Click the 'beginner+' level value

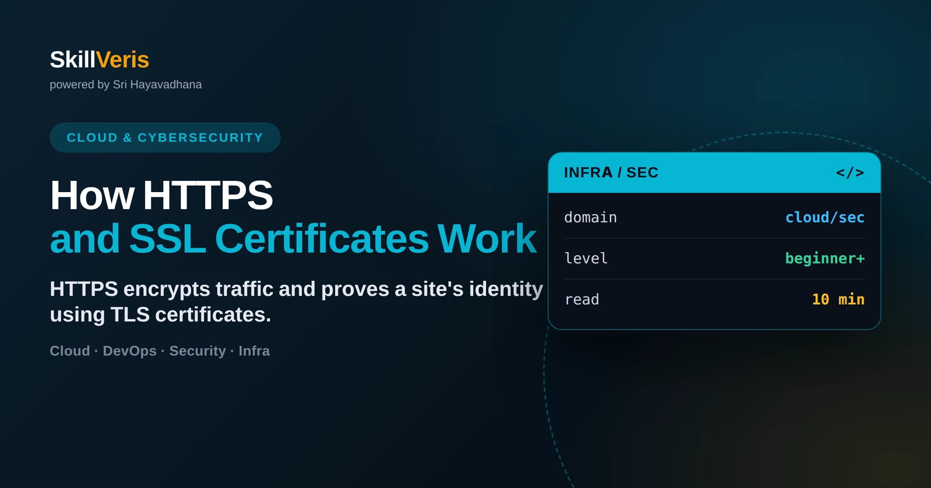(x=825, y=258)
